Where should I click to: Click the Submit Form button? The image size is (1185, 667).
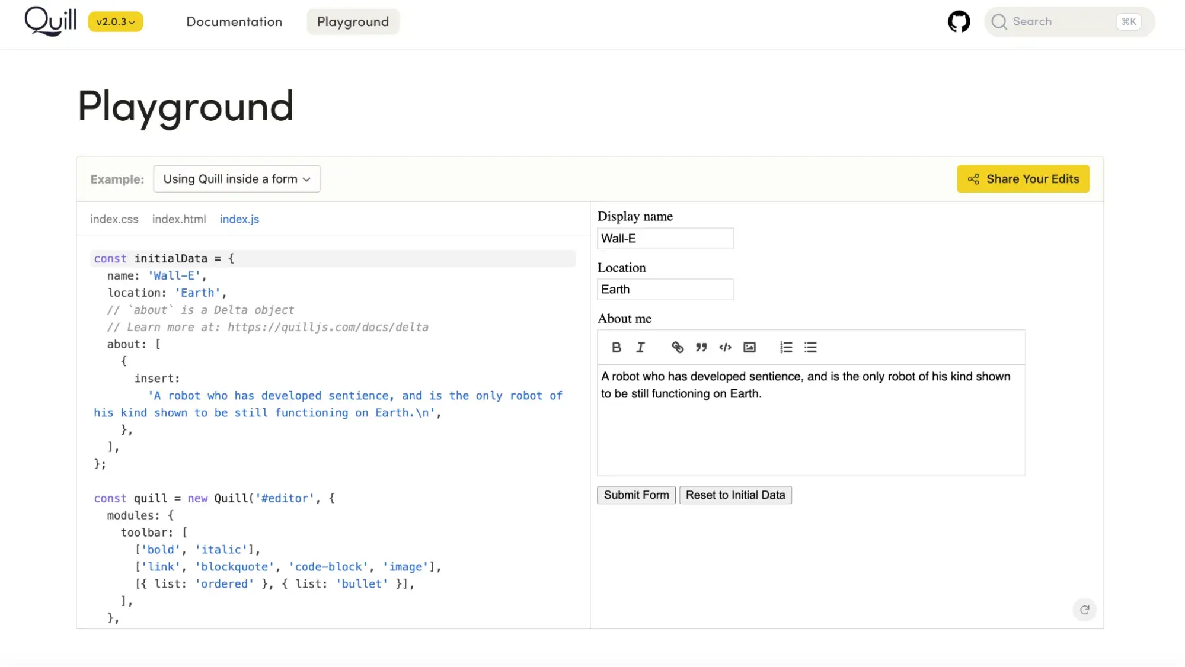point(636,495)
